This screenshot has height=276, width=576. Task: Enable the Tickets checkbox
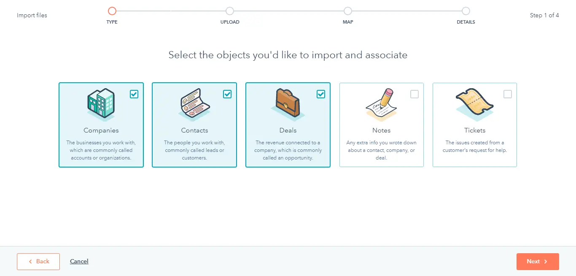coord(508,94)
